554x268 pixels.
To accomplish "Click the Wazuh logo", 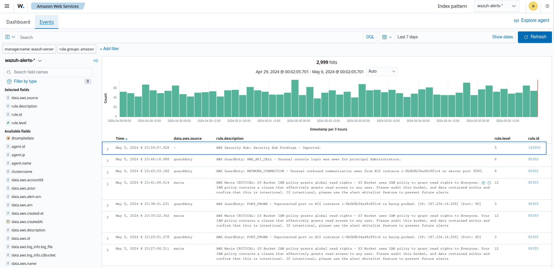I will pos(20,6).
